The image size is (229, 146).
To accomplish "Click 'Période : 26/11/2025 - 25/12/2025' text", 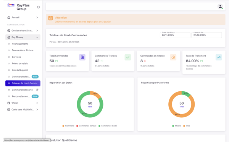I will 65,42.
